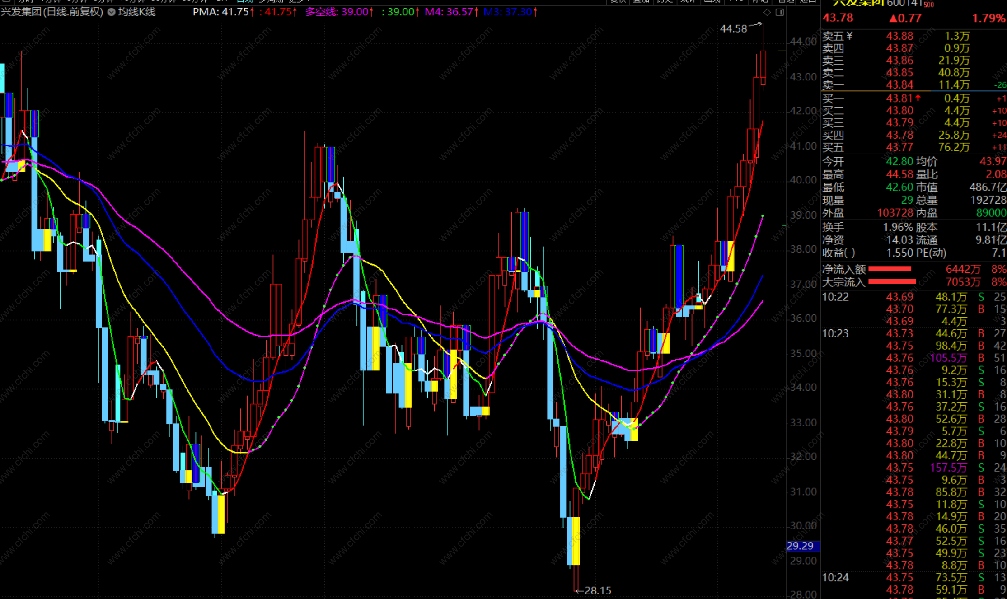Toggle the side panel icon above chart

point(779,12)
